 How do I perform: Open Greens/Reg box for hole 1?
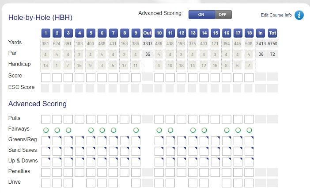click(45, 141)
